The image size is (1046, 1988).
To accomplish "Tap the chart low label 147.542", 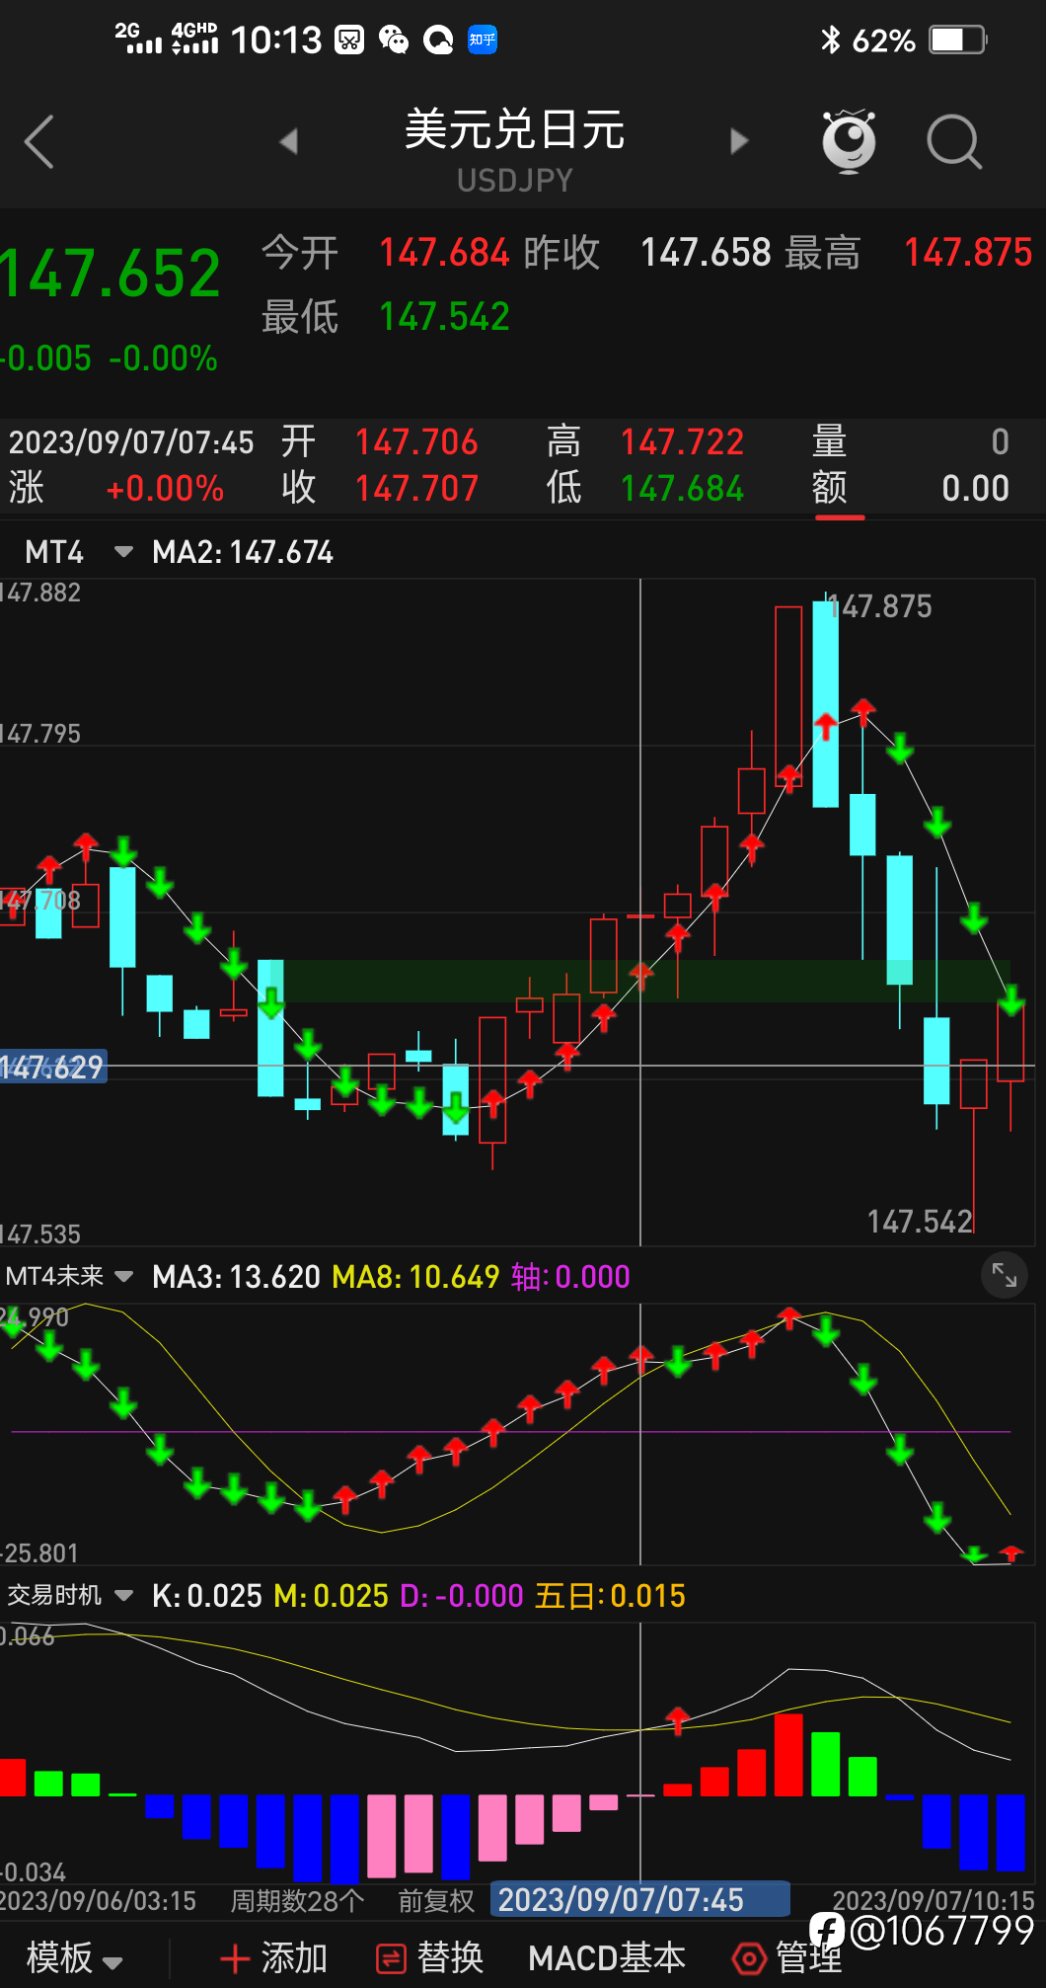I will pos(920,1222).
